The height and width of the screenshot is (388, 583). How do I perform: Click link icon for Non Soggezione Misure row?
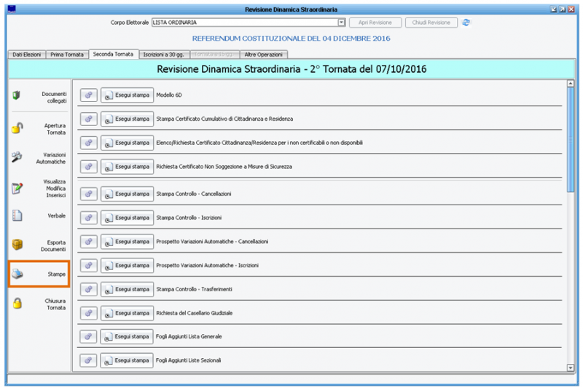tap(88, 167)
